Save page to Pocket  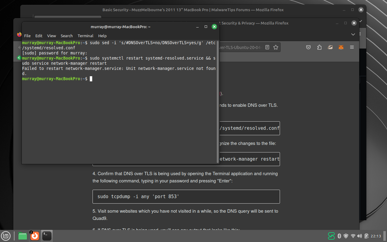(308, 47)
